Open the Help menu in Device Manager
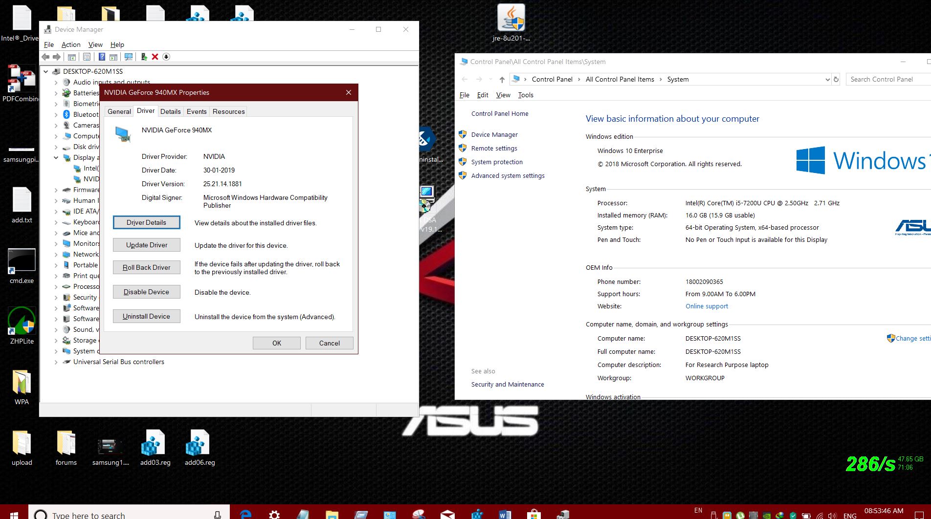This screenshot has width=931, height=519. [117, 44]
